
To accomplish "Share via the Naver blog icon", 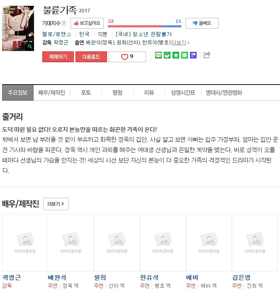I will pos(158,55).
